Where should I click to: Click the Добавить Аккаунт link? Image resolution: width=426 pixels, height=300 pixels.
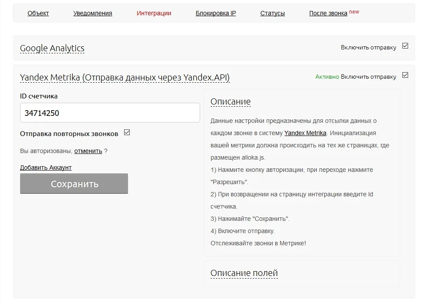pyautogui.click(x=45, y=167)
